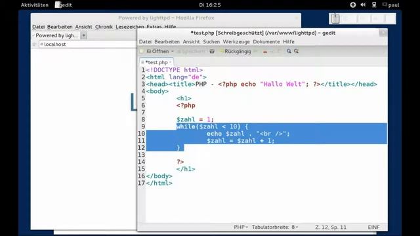Click code line <!DOCTYPE html>
The height and width of the screenshot is (236, 420).
tap(175, 70)
